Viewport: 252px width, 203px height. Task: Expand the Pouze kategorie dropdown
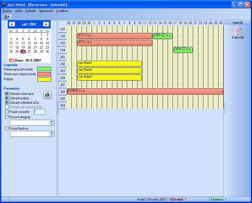[52, 123]
